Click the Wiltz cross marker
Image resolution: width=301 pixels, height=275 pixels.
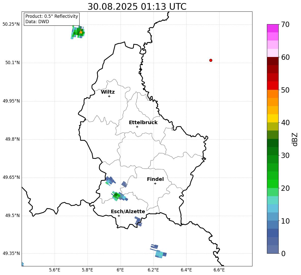click(109, 96)
